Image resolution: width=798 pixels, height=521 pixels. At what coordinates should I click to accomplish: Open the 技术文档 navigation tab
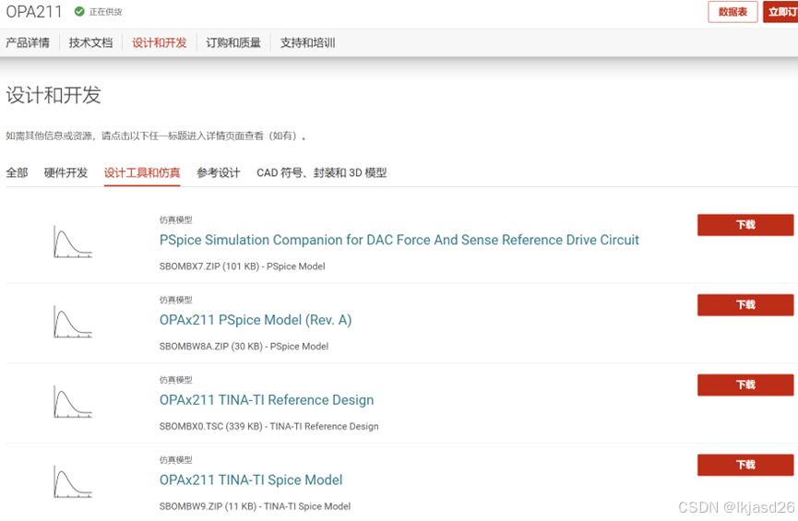pyautogui.click(x=90, y=42)
